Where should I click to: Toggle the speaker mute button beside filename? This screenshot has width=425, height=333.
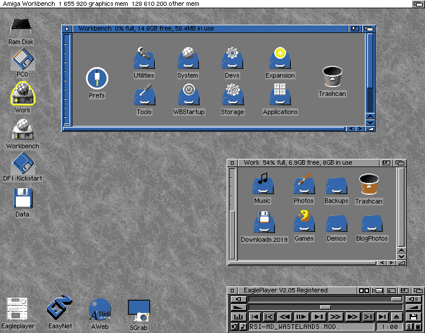234,327
